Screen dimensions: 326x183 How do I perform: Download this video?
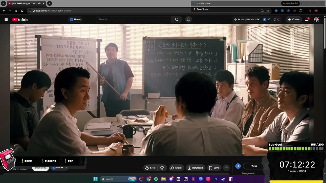pyautogui.click(x=195, y=168)
